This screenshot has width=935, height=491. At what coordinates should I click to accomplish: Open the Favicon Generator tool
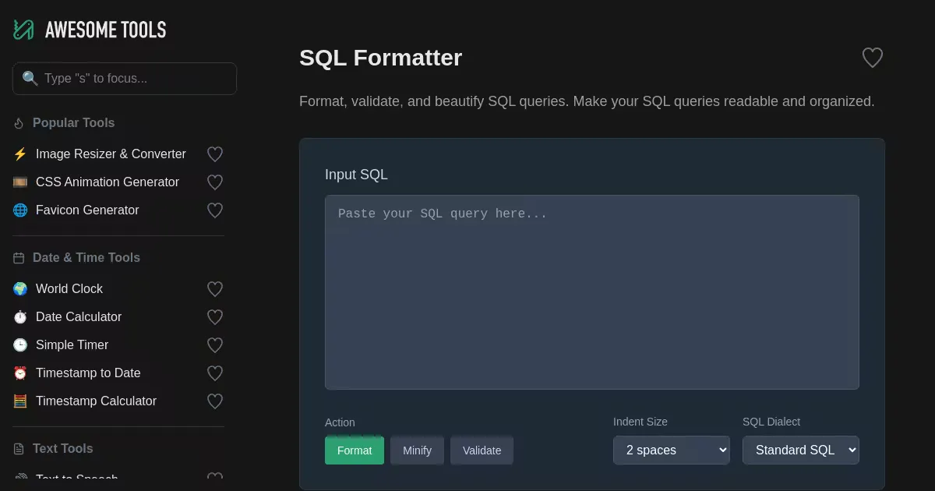(87, 210)
